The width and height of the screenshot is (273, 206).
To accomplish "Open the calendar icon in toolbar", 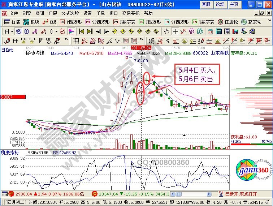I will pos(210,31).
